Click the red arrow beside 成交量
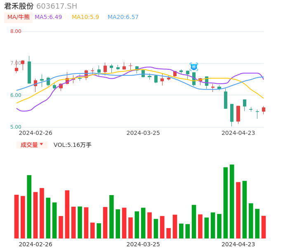 click(41, 144)
